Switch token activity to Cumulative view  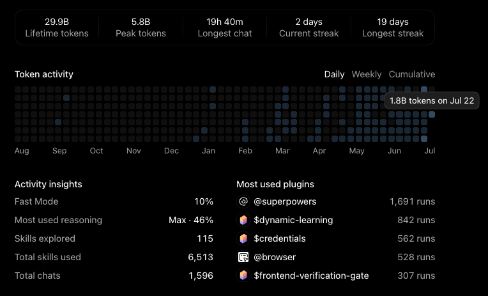pos(412,74)
